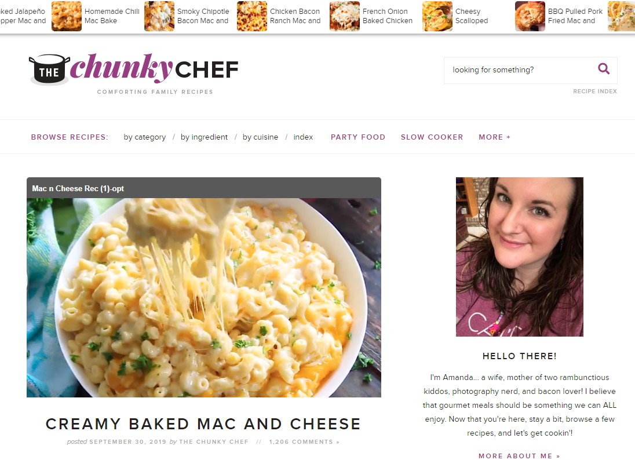This screenshot has width=635, height=460.
Task: Open Chicken Bacon Ranch Mac thumbnail
Action: pyautogui.click(x=252, y=16)
